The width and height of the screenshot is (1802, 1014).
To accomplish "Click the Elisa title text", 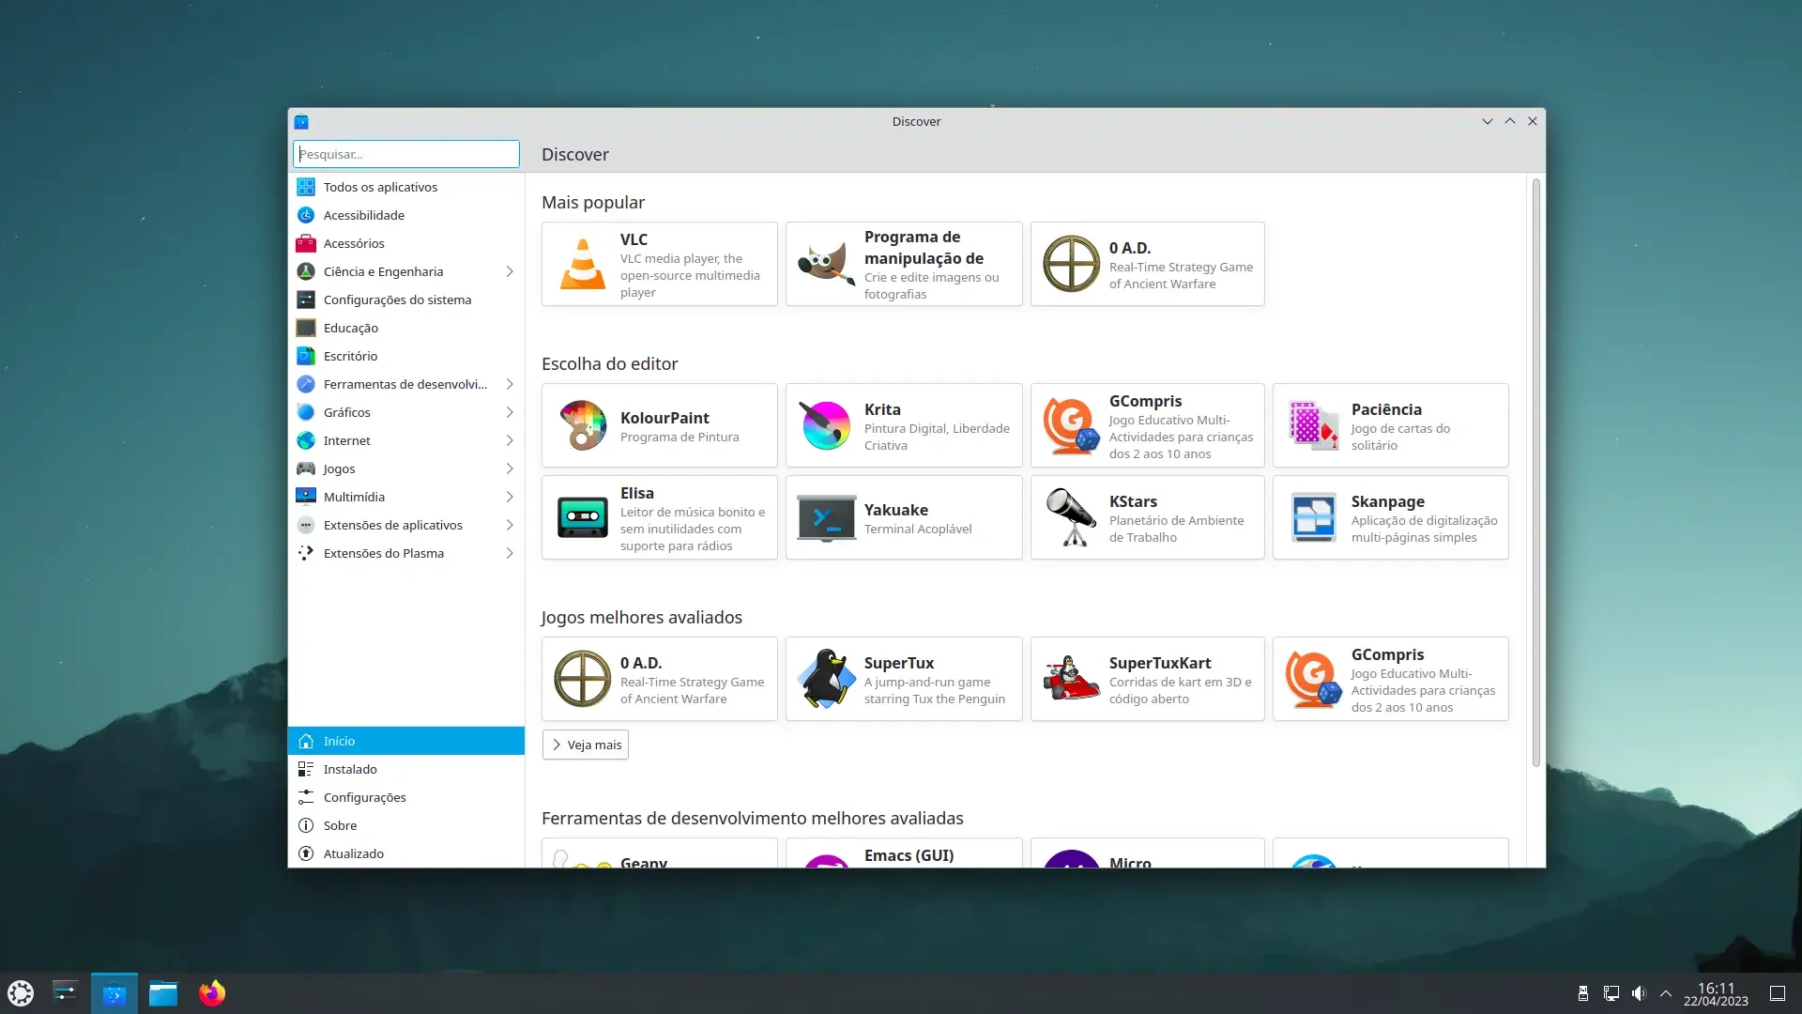I will tap(637, 493).
